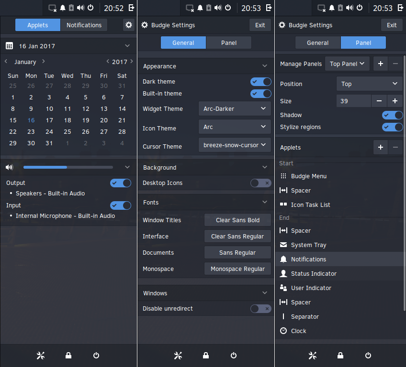Click network icon in the middle top bar
The image size is (406, 367).
[190, 8]
